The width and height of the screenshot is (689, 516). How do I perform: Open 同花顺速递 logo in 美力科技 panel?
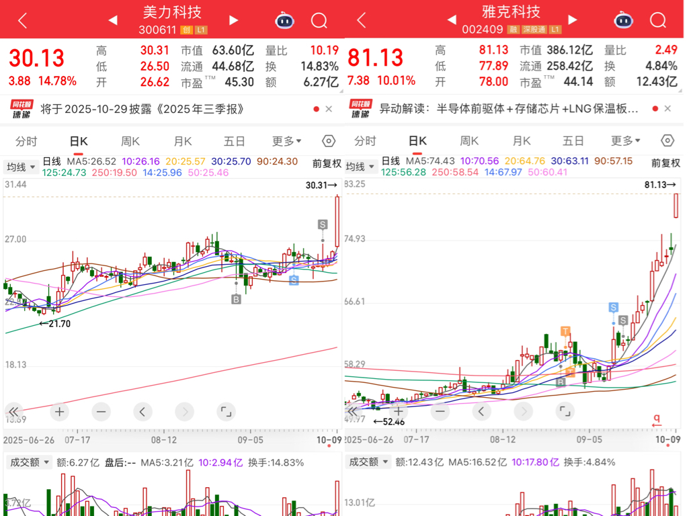pyautogui.click(x=22, y=109)
